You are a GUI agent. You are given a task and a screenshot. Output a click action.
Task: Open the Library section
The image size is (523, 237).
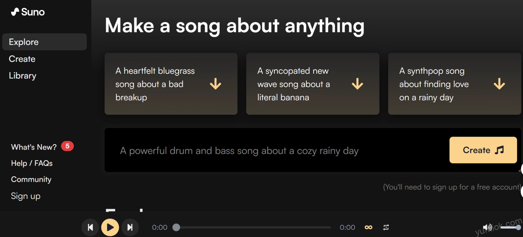coord(23,76)
